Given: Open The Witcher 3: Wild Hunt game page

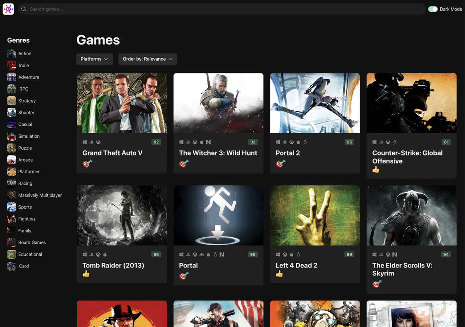Looking at the screenshot, I should coord(218,153).
